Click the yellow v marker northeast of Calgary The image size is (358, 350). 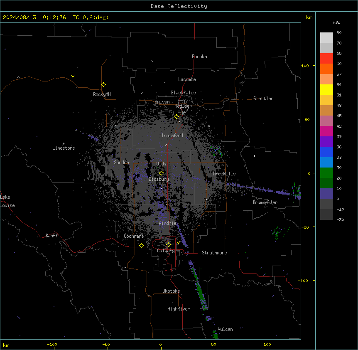point(178,243)
